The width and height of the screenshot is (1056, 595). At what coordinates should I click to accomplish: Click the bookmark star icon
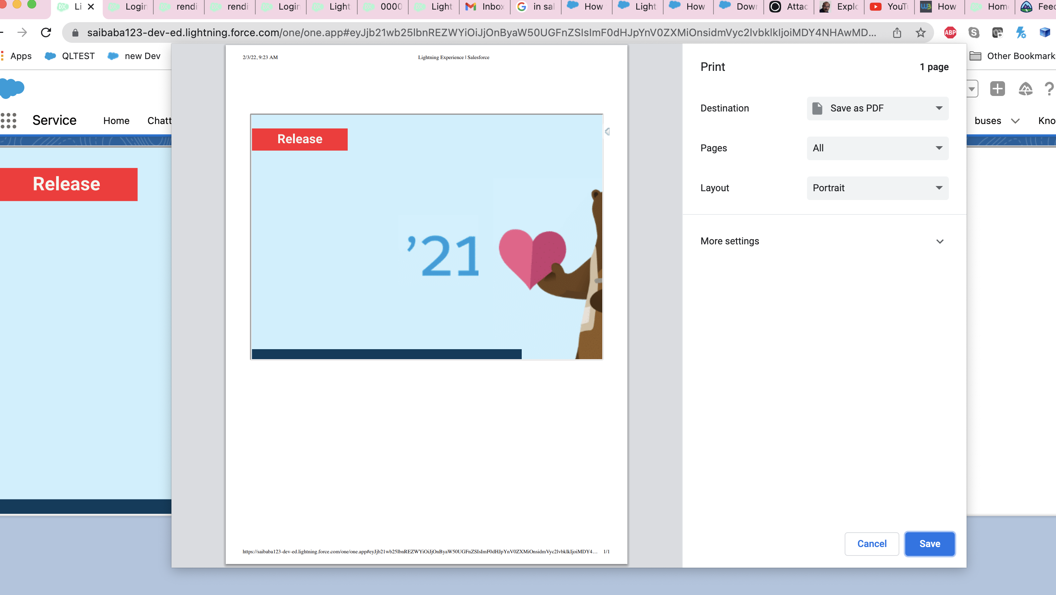coord(921,32)
